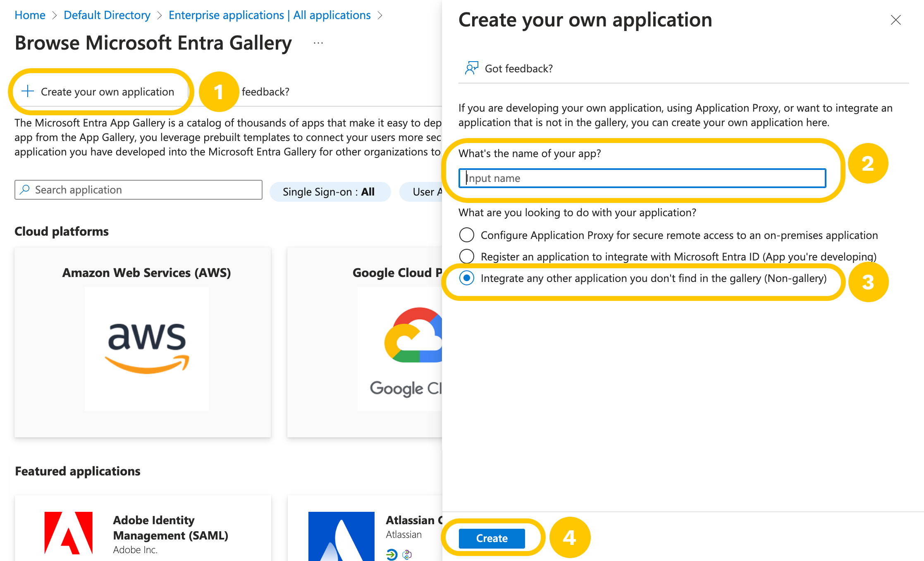Focus the app name input field

coord(642,178)
